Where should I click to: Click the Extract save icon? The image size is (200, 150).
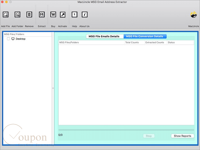pyautogui.click(x=42, y=15)
